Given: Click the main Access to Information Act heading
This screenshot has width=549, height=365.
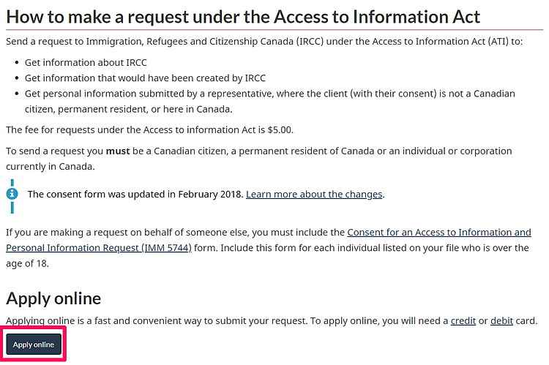Looking at the screenshot, I should click(243, 17).
